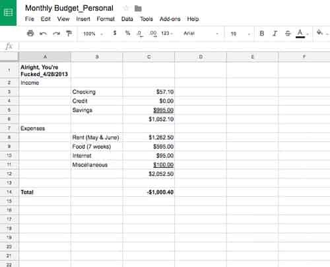Screen dimensions: 330x267
Task: Click the Print icon in toolbar
Action: (x=30, y=34)
